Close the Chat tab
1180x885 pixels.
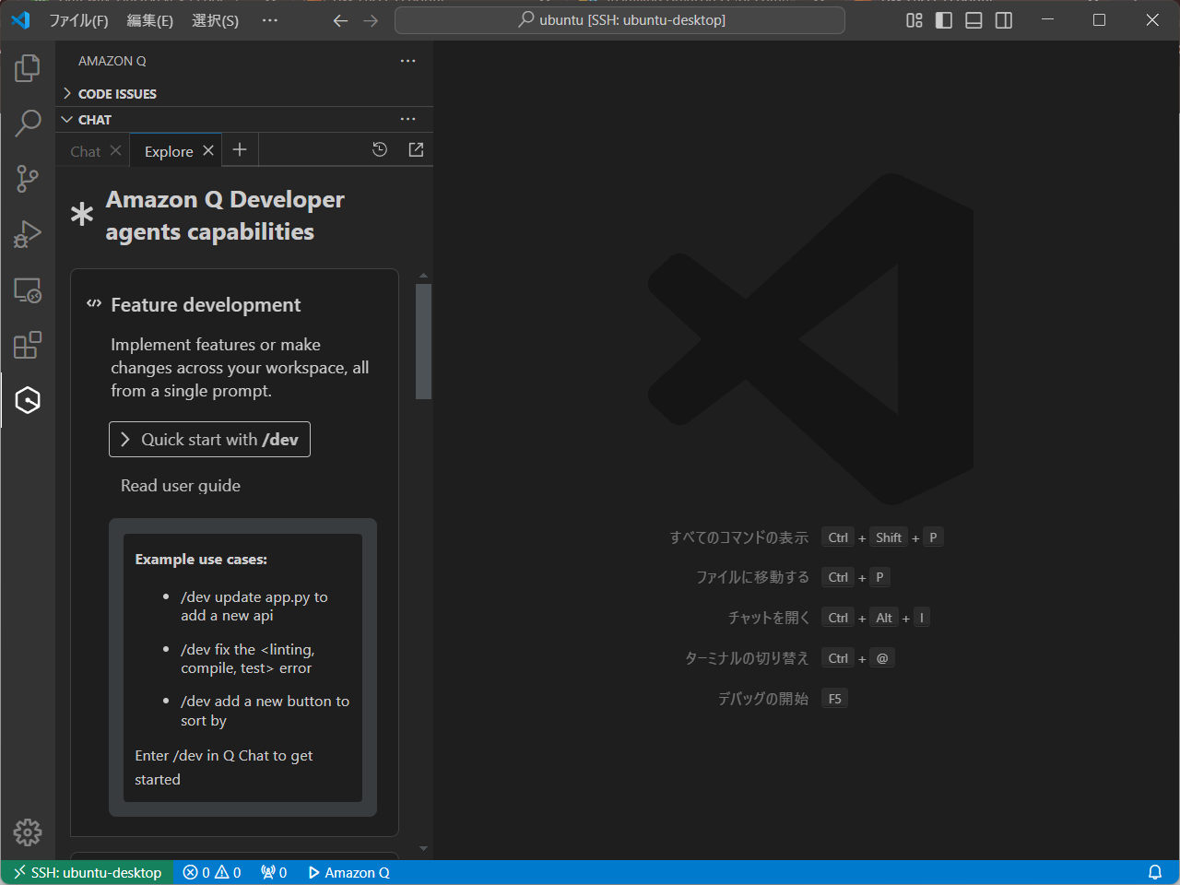coord(115,150)
